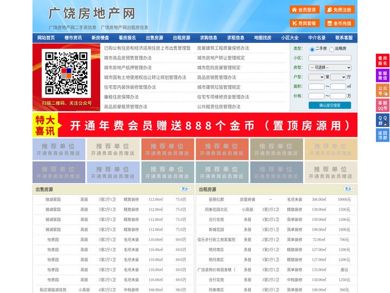
Task: Open 住宅室内装饰装修管理办法 link
Action: pyautogui.click(x=130, y=87)
